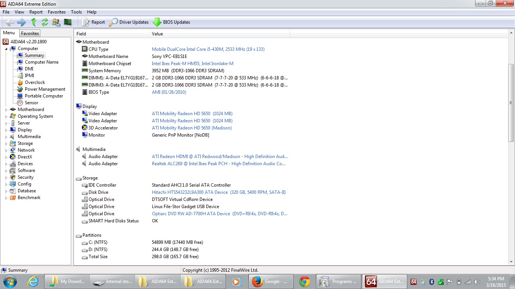This screenshot has width=515, height=289.
Task: Expand the Storage tree node
Action: pyautogui.click(x=6, y=144)
